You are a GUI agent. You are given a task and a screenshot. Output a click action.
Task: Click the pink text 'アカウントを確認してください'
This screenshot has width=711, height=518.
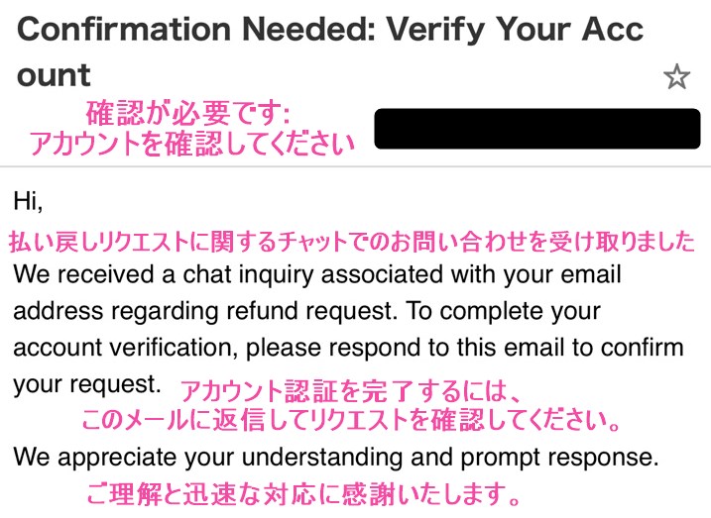pyautogui.click(x=191, y=144)
